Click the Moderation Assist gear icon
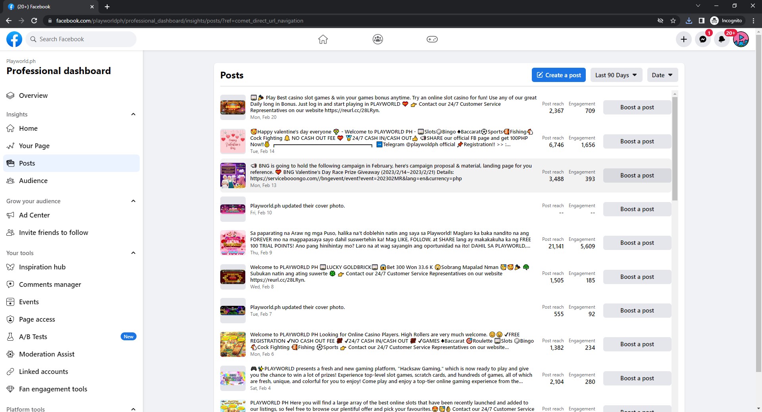This screenshot has height=412, width=762. 10,354
